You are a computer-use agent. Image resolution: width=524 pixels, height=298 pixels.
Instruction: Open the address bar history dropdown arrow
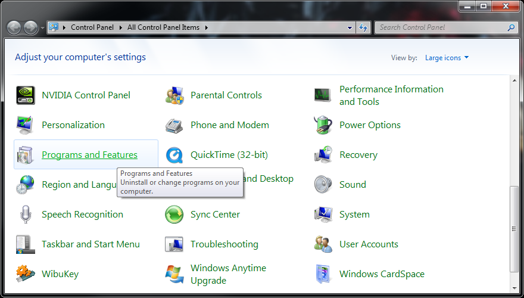click(350, 27)
